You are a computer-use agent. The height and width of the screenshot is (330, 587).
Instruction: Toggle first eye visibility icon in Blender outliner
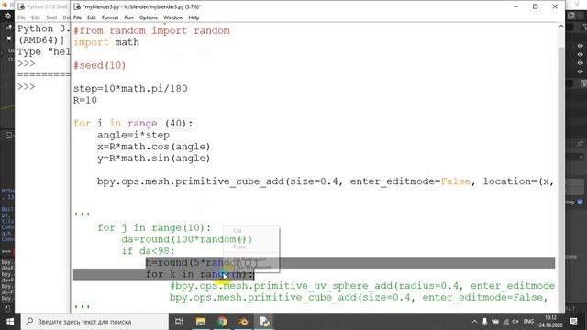(581, 46)
